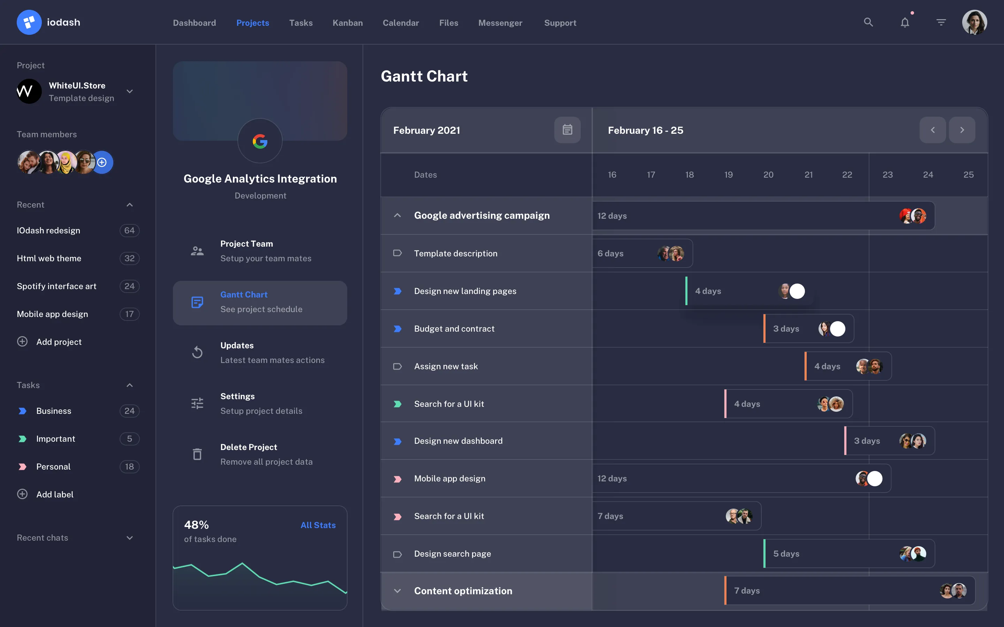1004x627 pixels.
Task: Add a new team member with the plus button
Action: 102,162
